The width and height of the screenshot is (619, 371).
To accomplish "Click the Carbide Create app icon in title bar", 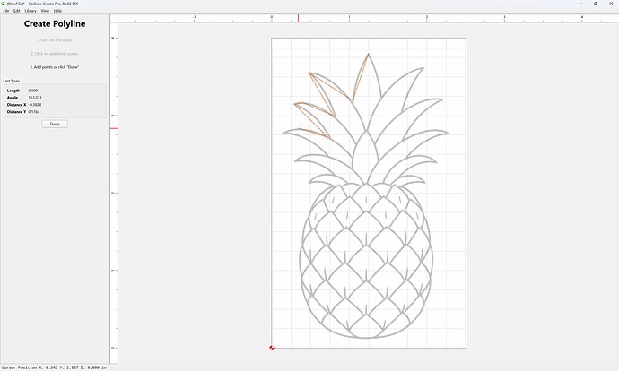I will (x=4, y=4).
